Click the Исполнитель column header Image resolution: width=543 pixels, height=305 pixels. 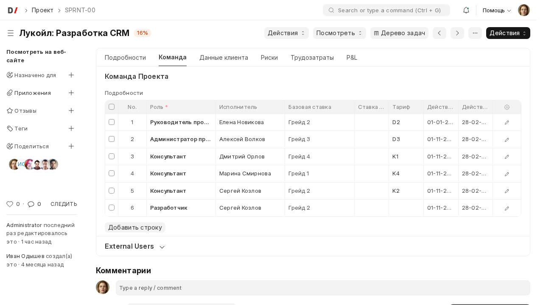(250, 107)
